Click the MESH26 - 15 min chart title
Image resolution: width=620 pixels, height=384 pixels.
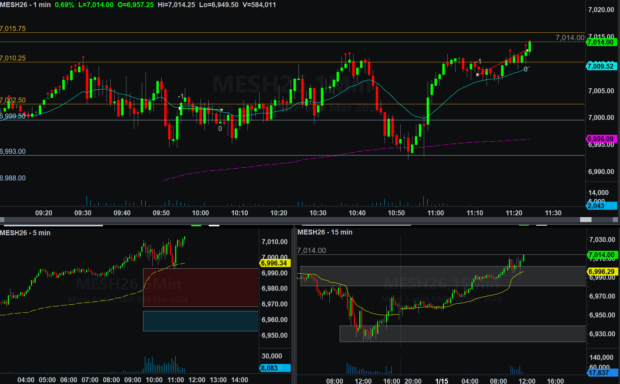click(325, 232)
